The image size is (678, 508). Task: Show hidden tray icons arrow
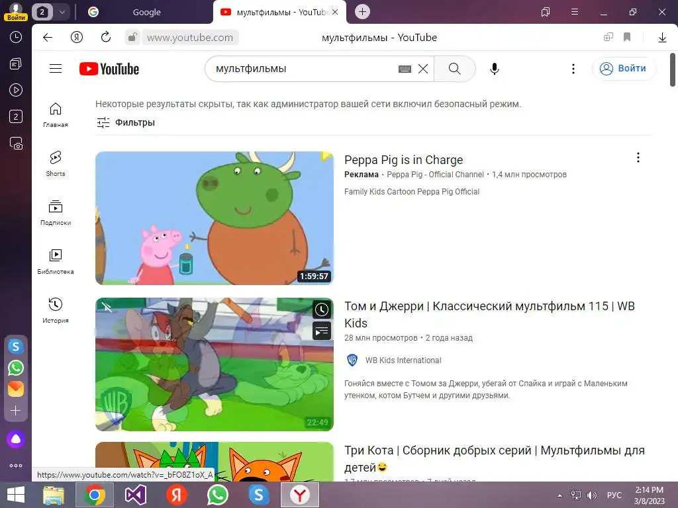559,495
